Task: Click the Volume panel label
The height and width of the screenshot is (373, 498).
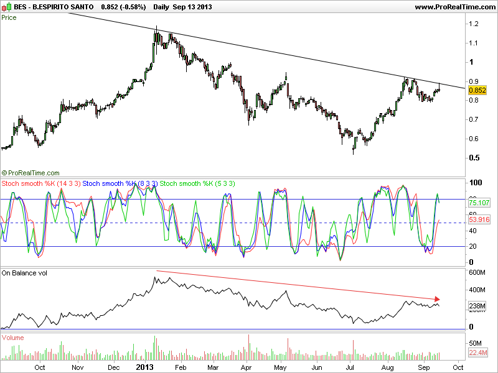Action: tap(12, 338)
